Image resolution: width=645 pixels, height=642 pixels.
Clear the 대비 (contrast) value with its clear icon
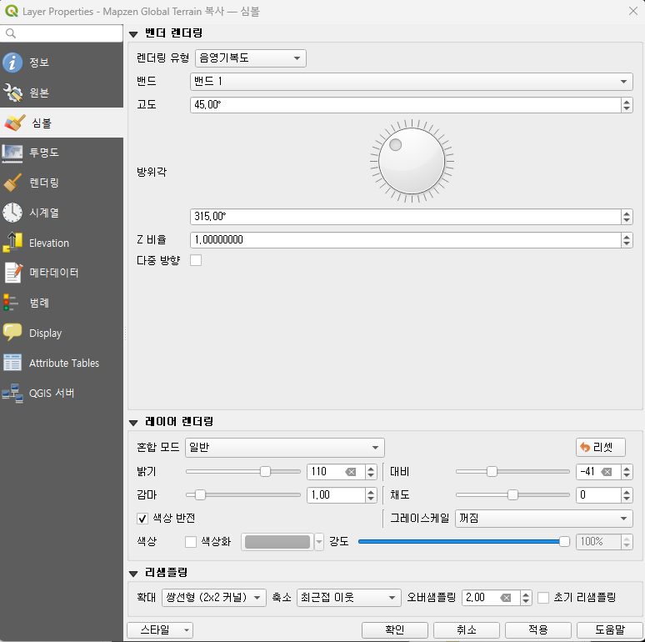(x=607, y=472)
